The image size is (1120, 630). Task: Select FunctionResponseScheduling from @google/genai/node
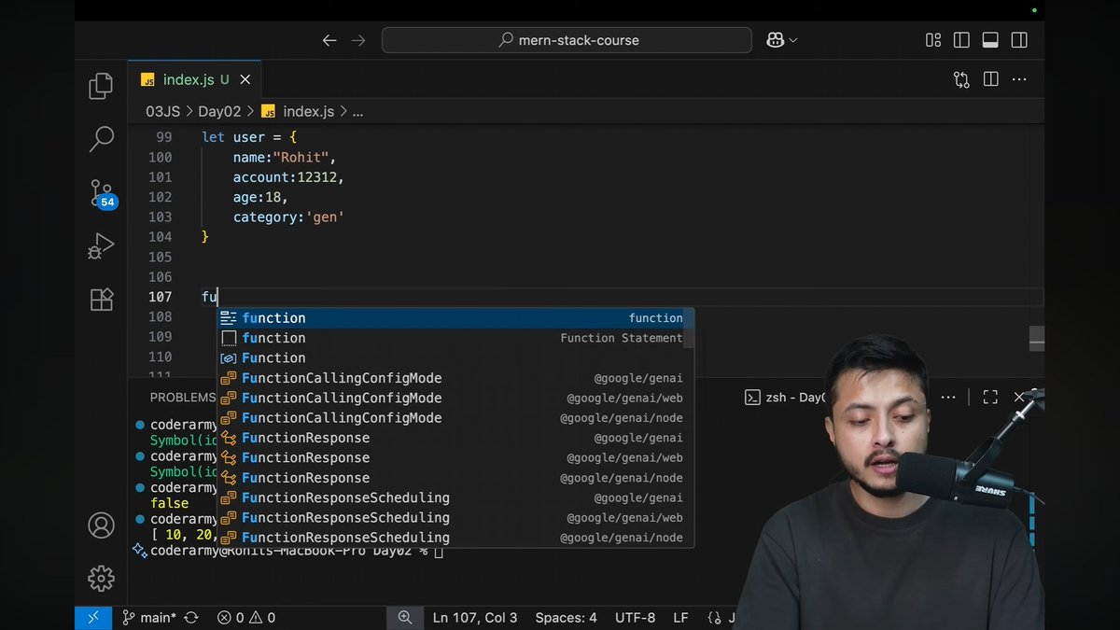click(455, 538)
